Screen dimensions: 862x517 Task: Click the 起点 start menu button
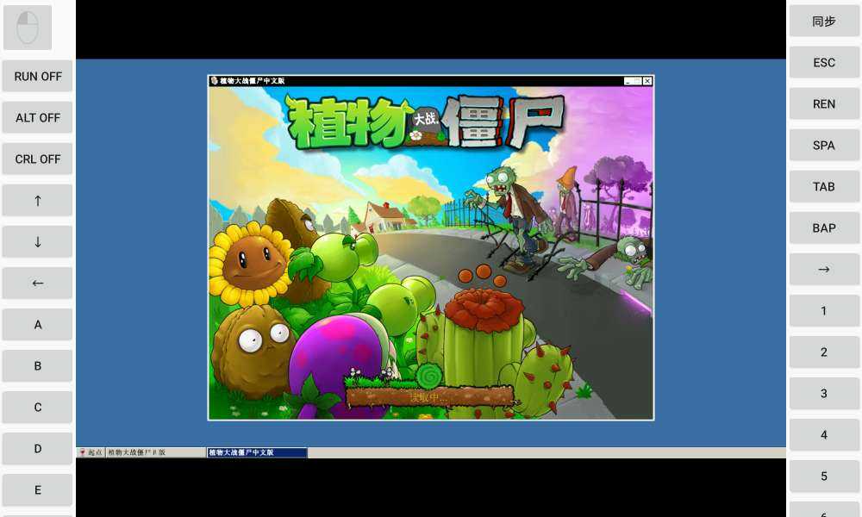pyautogui.click(x=91, y=452)
